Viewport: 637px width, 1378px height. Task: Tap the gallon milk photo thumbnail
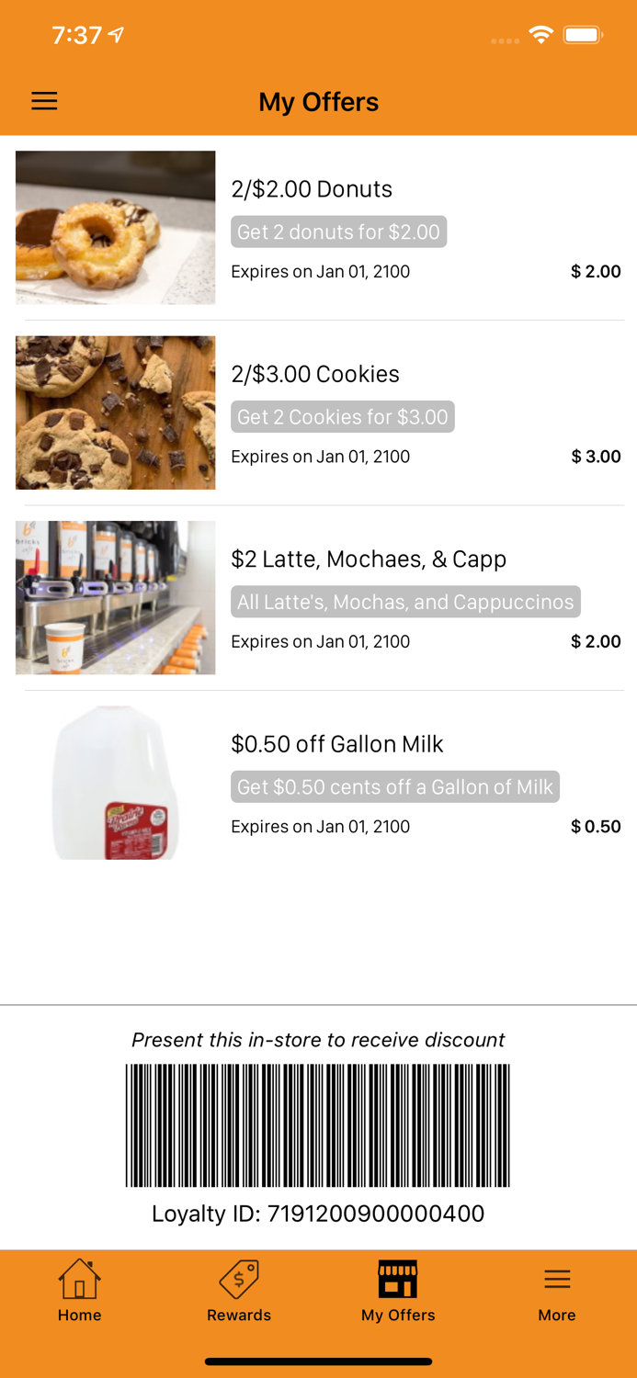pos(115,782)
